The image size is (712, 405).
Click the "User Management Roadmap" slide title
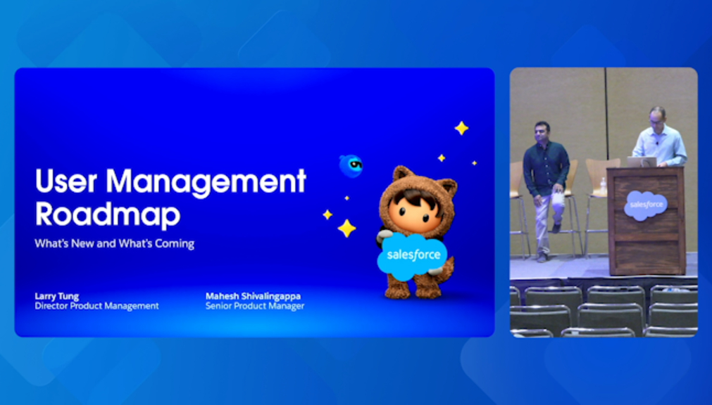(170, 198)
